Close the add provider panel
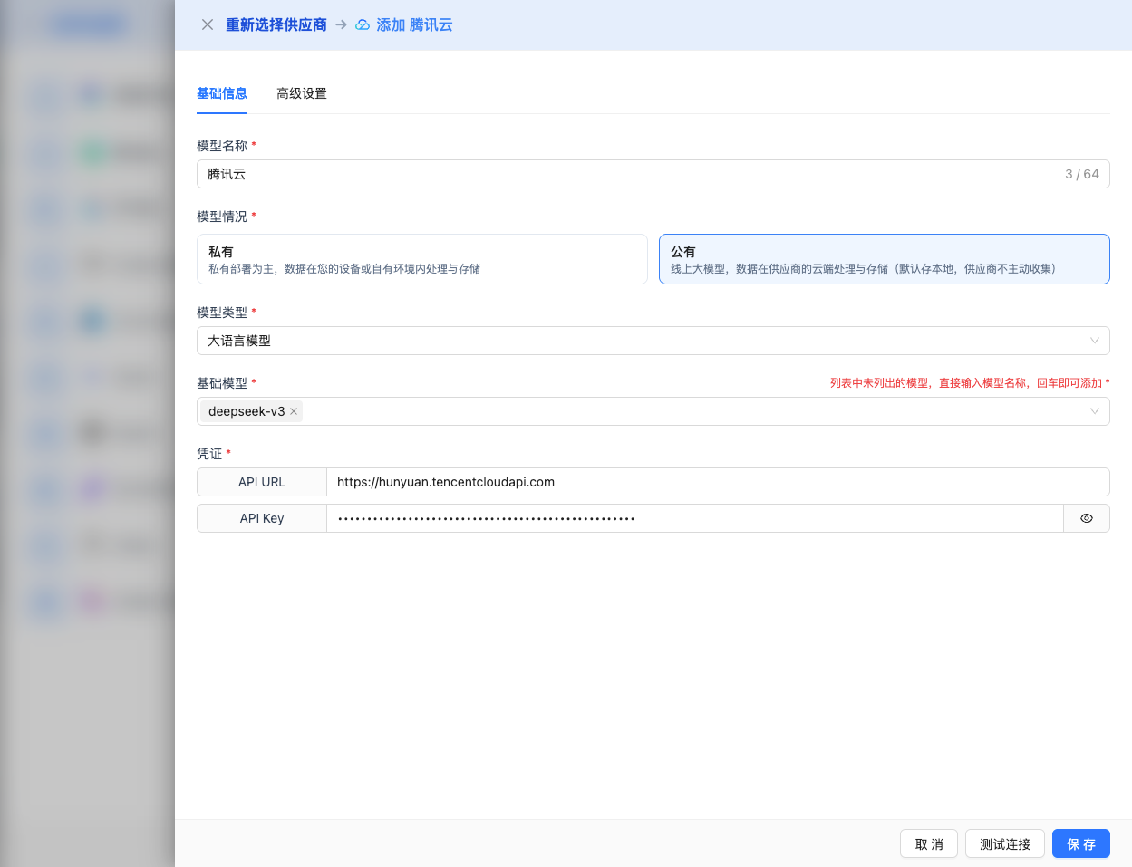The image size is (1132, 867). point(208,24)
